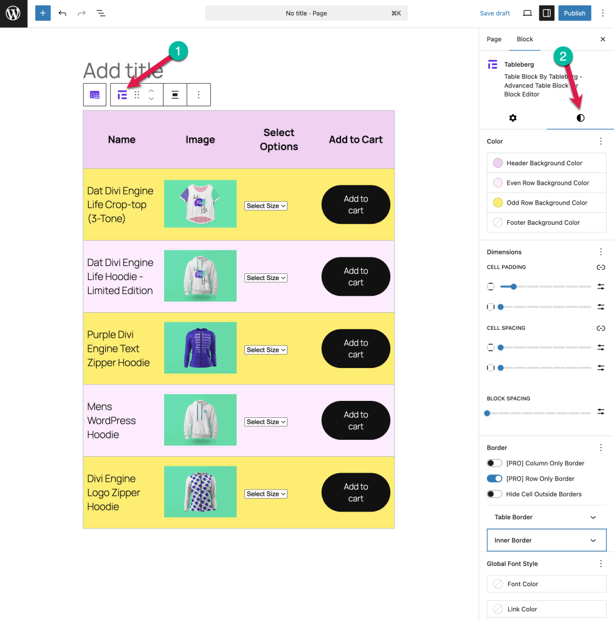Open Color panel options menu

(x=601, y=141)
